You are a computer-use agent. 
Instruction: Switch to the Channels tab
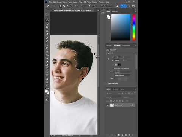(115, 89)
